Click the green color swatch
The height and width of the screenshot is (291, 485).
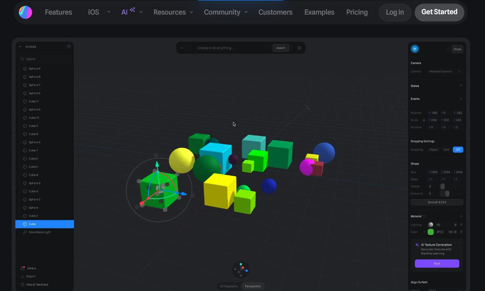coord(430,232)
